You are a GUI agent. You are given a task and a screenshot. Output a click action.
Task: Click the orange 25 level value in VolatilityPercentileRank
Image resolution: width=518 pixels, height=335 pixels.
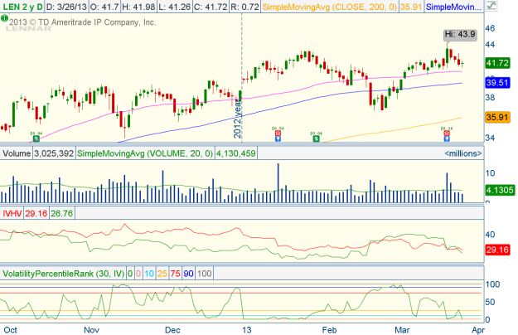[x=162, y=273]
